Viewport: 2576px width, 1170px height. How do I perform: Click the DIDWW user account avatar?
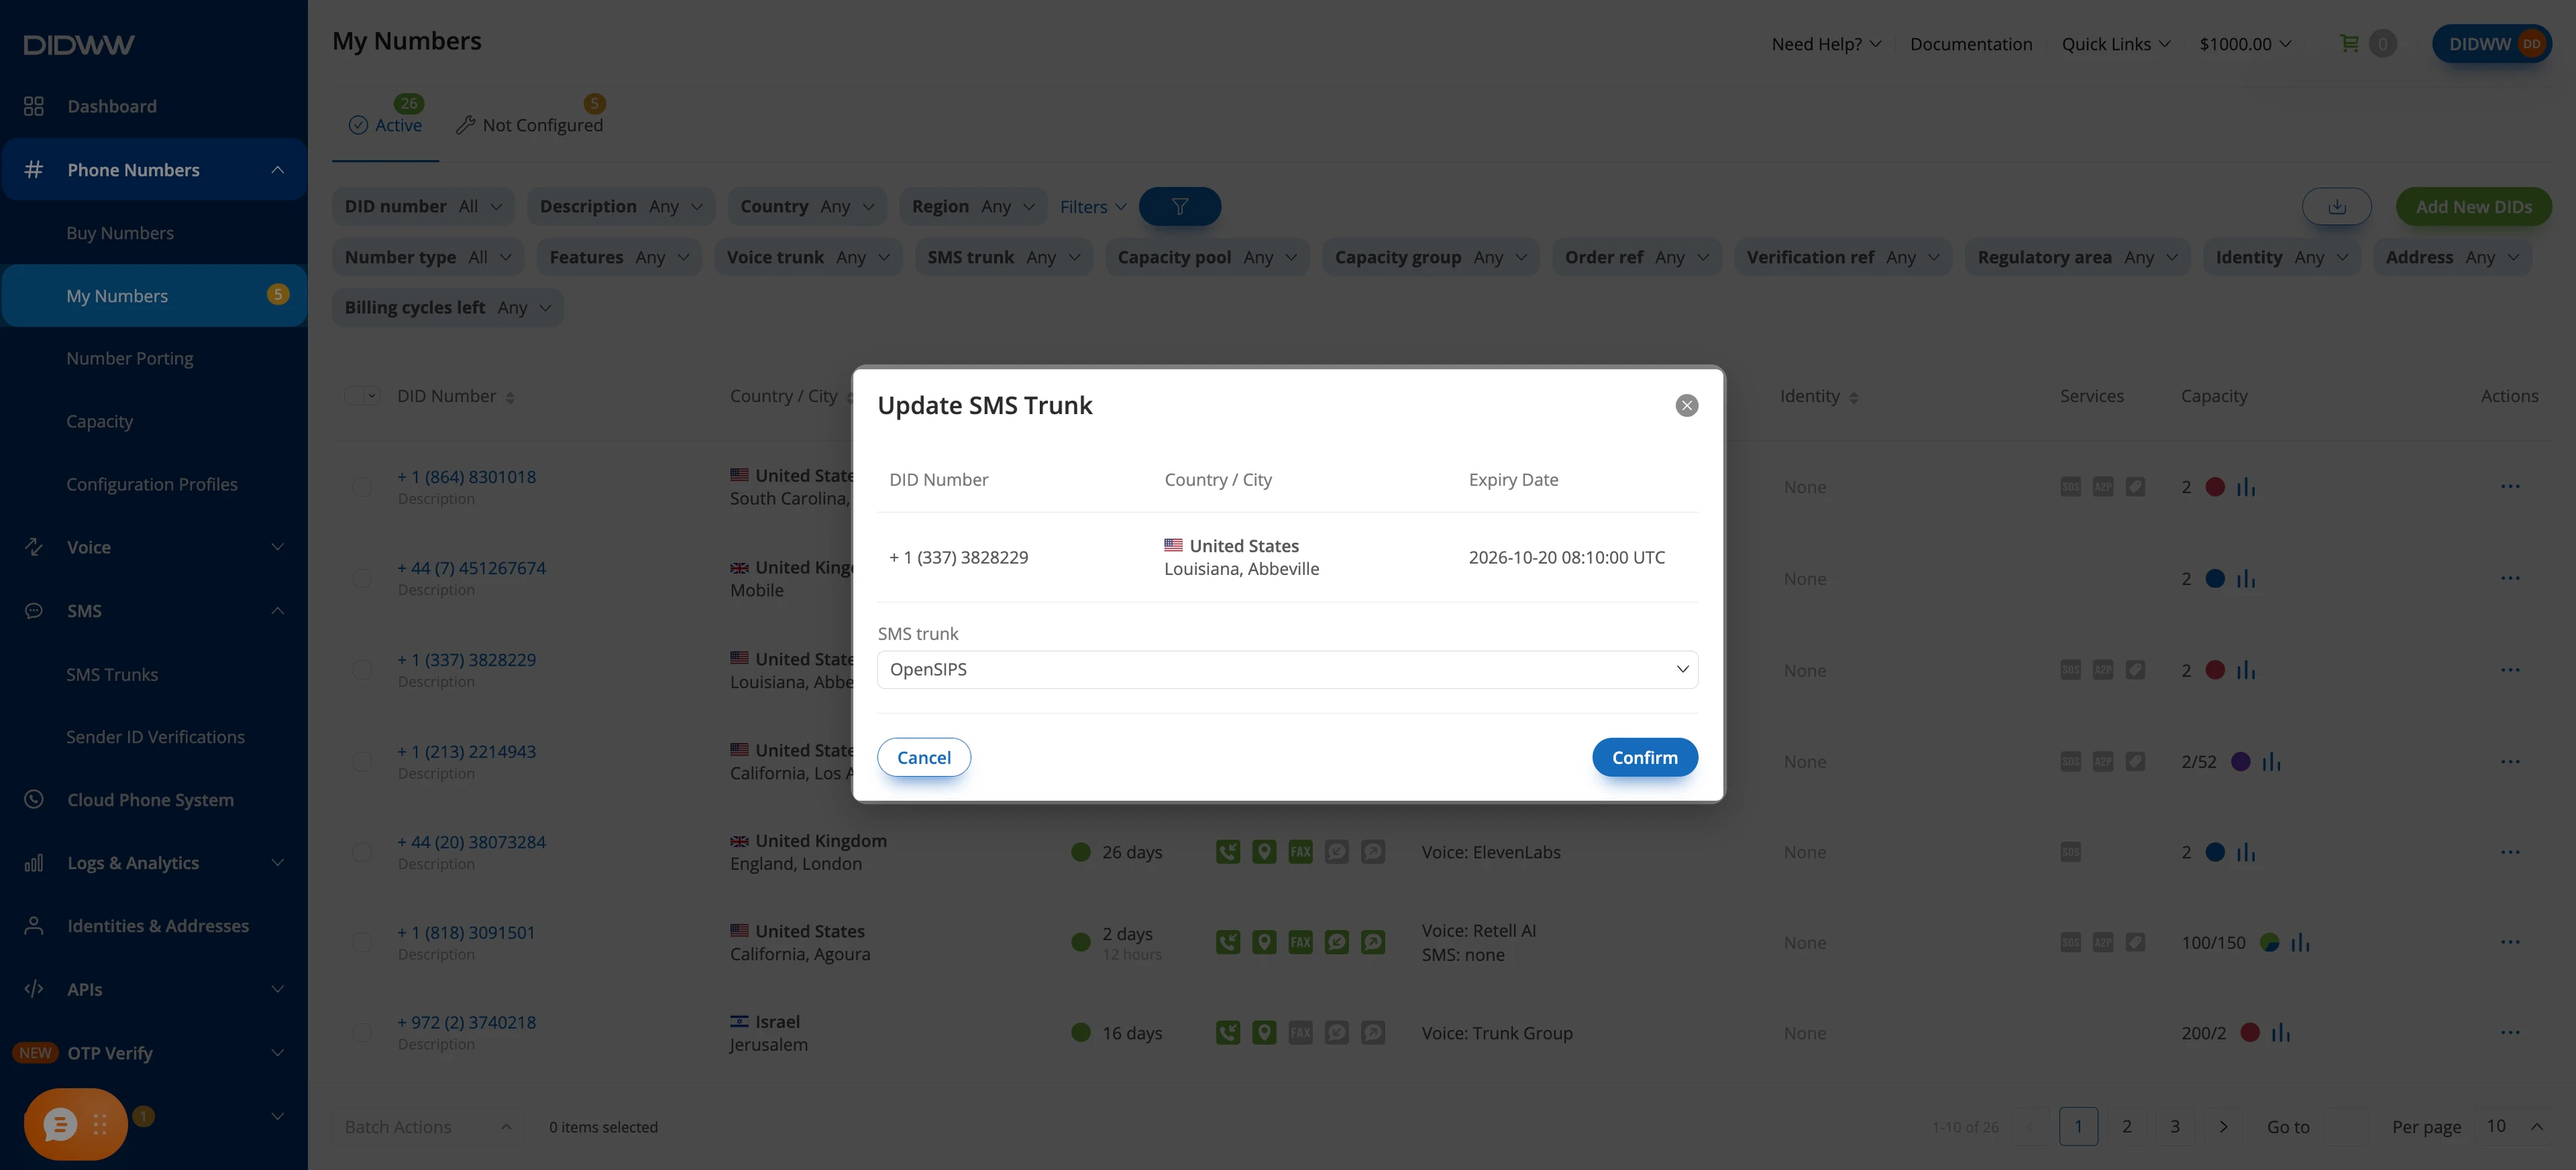[x=2531, y=44]
